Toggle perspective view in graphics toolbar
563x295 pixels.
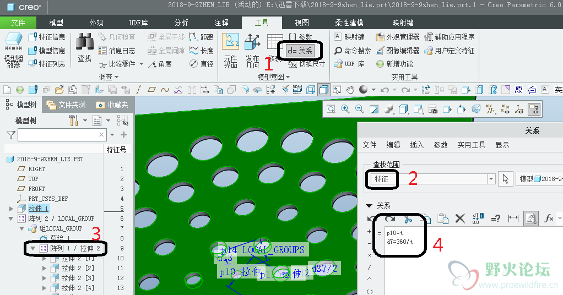476,109
